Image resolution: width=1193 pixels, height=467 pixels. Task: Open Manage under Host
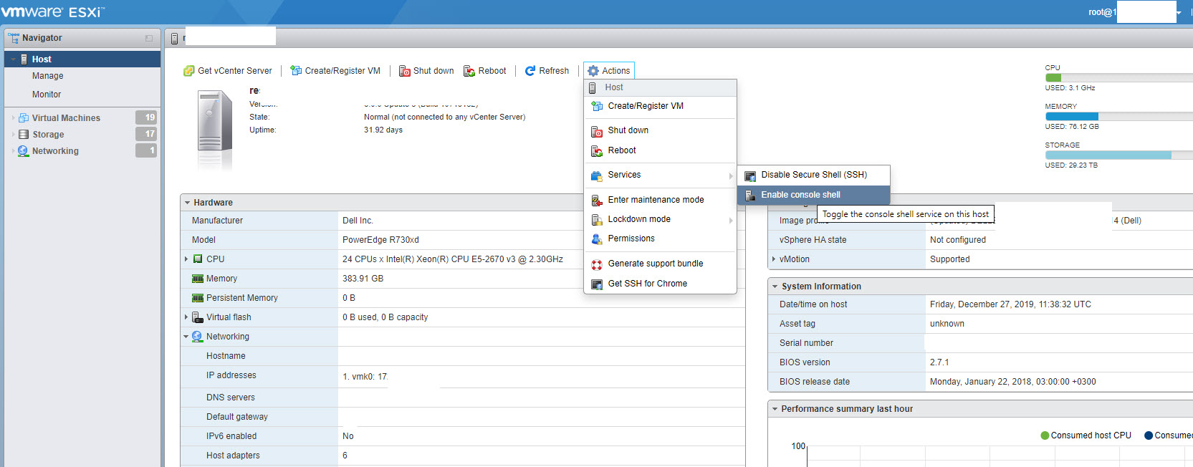click(x=47, y=76)
